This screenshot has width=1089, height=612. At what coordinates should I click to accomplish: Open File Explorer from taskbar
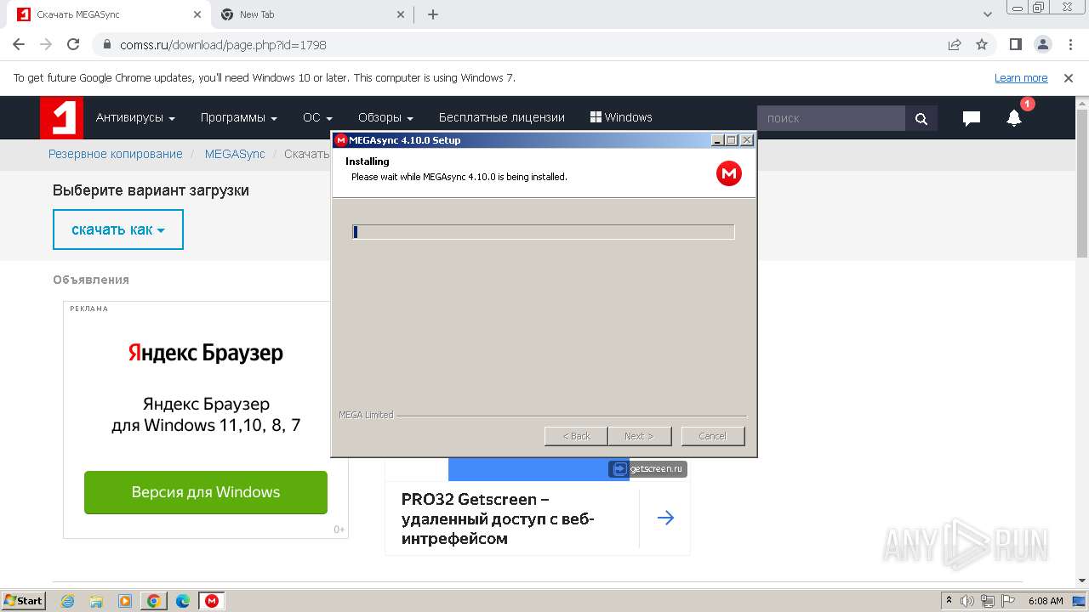(96, 601)
